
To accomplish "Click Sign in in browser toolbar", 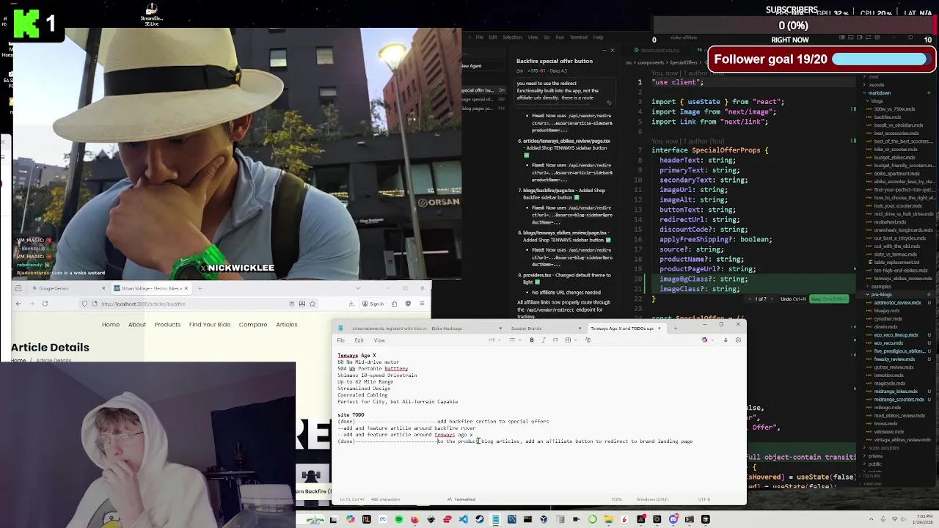I will tap(373, 304).
